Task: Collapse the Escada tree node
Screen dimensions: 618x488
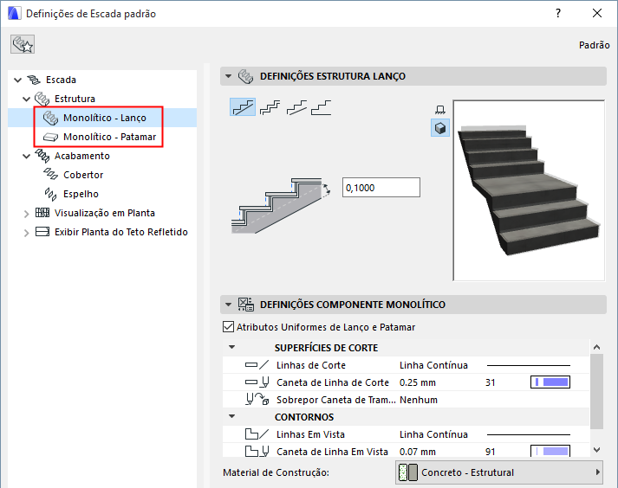Action: (x=17, y=80)
